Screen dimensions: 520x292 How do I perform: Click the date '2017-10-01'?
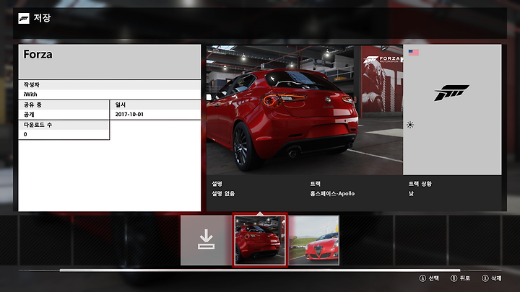(129, 114)
